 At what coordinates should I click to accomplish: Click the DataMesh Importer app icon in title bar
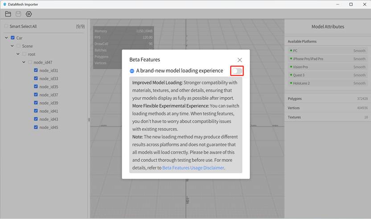4,4
